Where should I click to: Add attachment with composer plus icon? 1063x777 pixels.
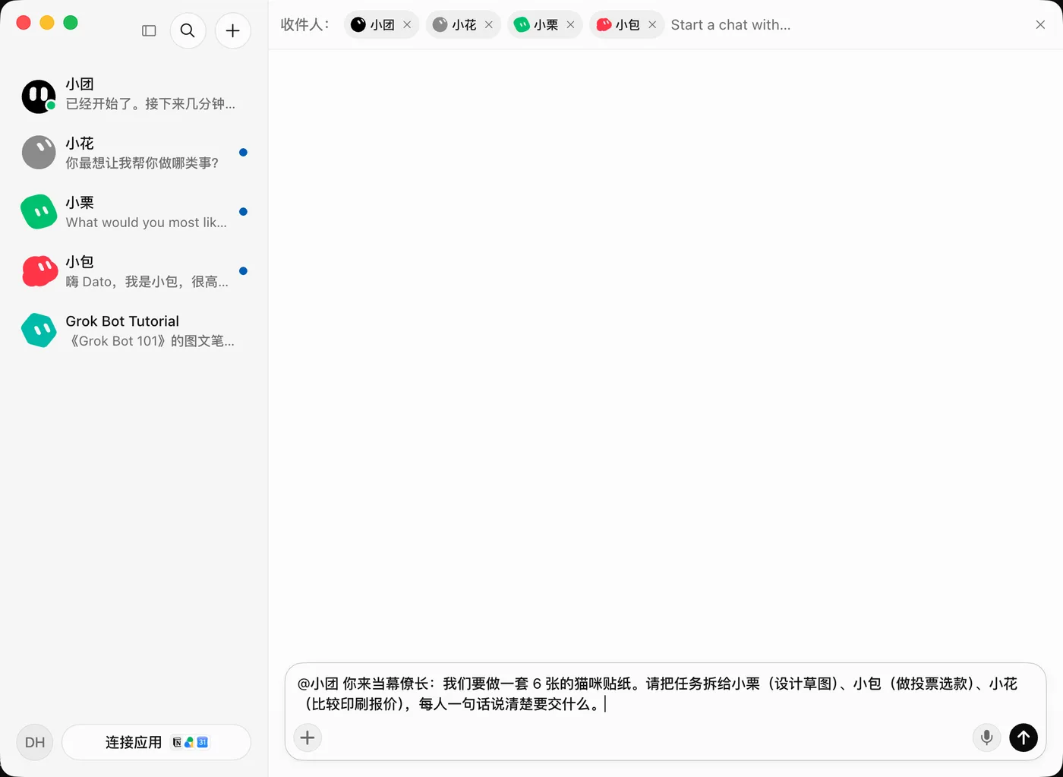tap(308, 738)
